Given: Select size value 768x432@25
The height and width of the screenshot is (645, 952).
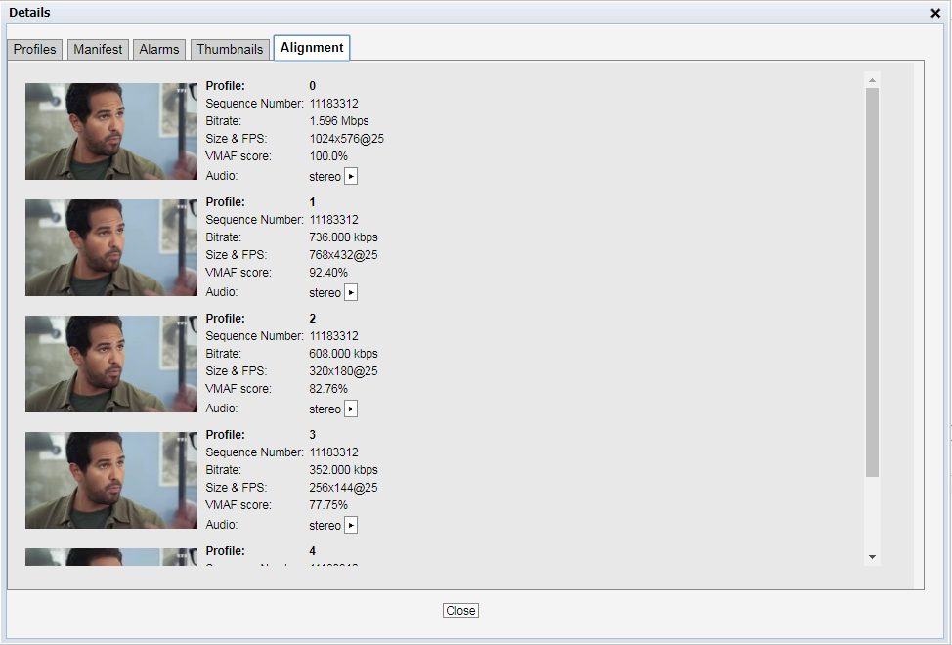Looking at the screenshot, I should tap(344, 255).
